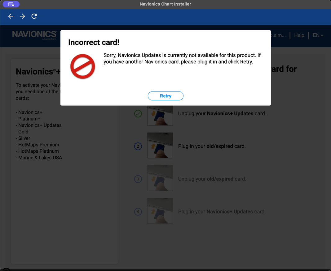This screenshot has width=331, height=271.
Task: Click '- HotMaps Premium' list entry
Action: (x=38, y=145)
